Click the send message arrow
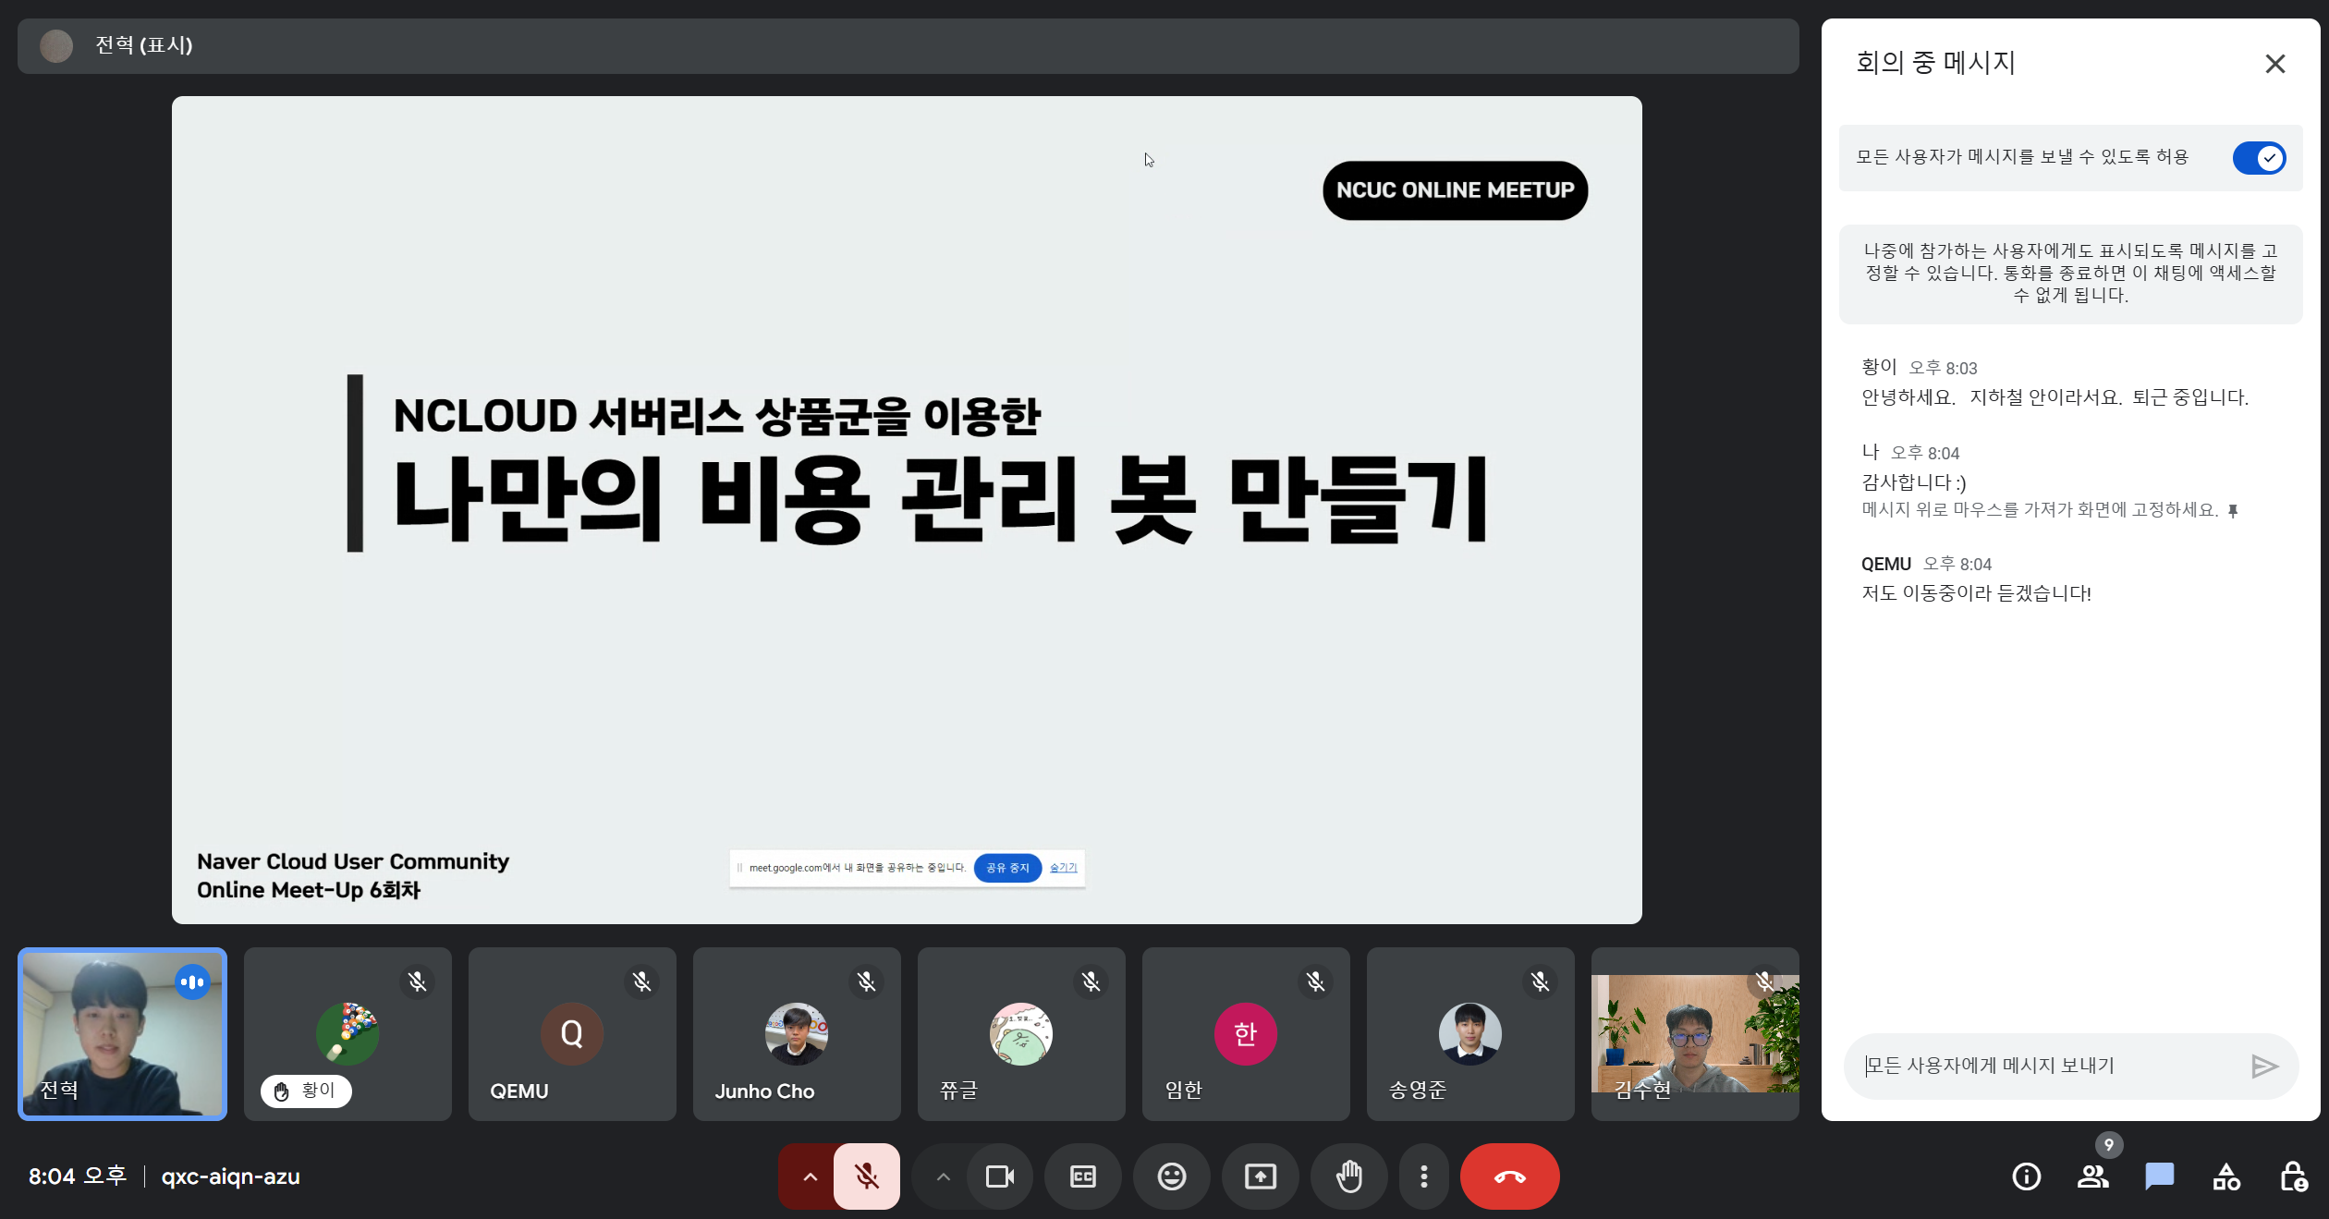The height and width of the screenshot is (1219, 2329). [x=2263, y=1067]
